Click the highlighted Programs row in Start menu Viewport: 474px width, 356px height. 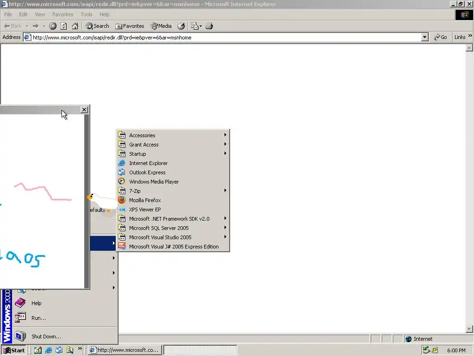coord(103,243)
